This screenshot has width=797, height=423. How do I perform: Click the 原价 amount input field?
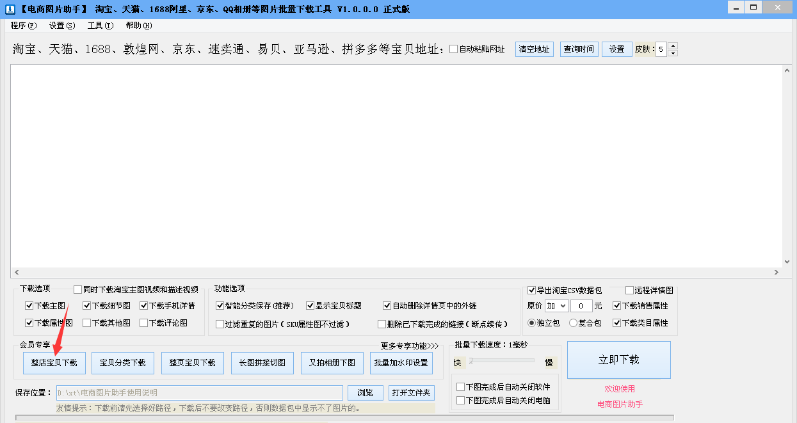tap(581, 306)
